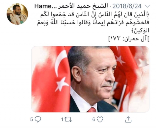Viewport: 156px width, 128px height.
Task: Open the tweet author's profile avatar
Action: click(x=17, y=14)
